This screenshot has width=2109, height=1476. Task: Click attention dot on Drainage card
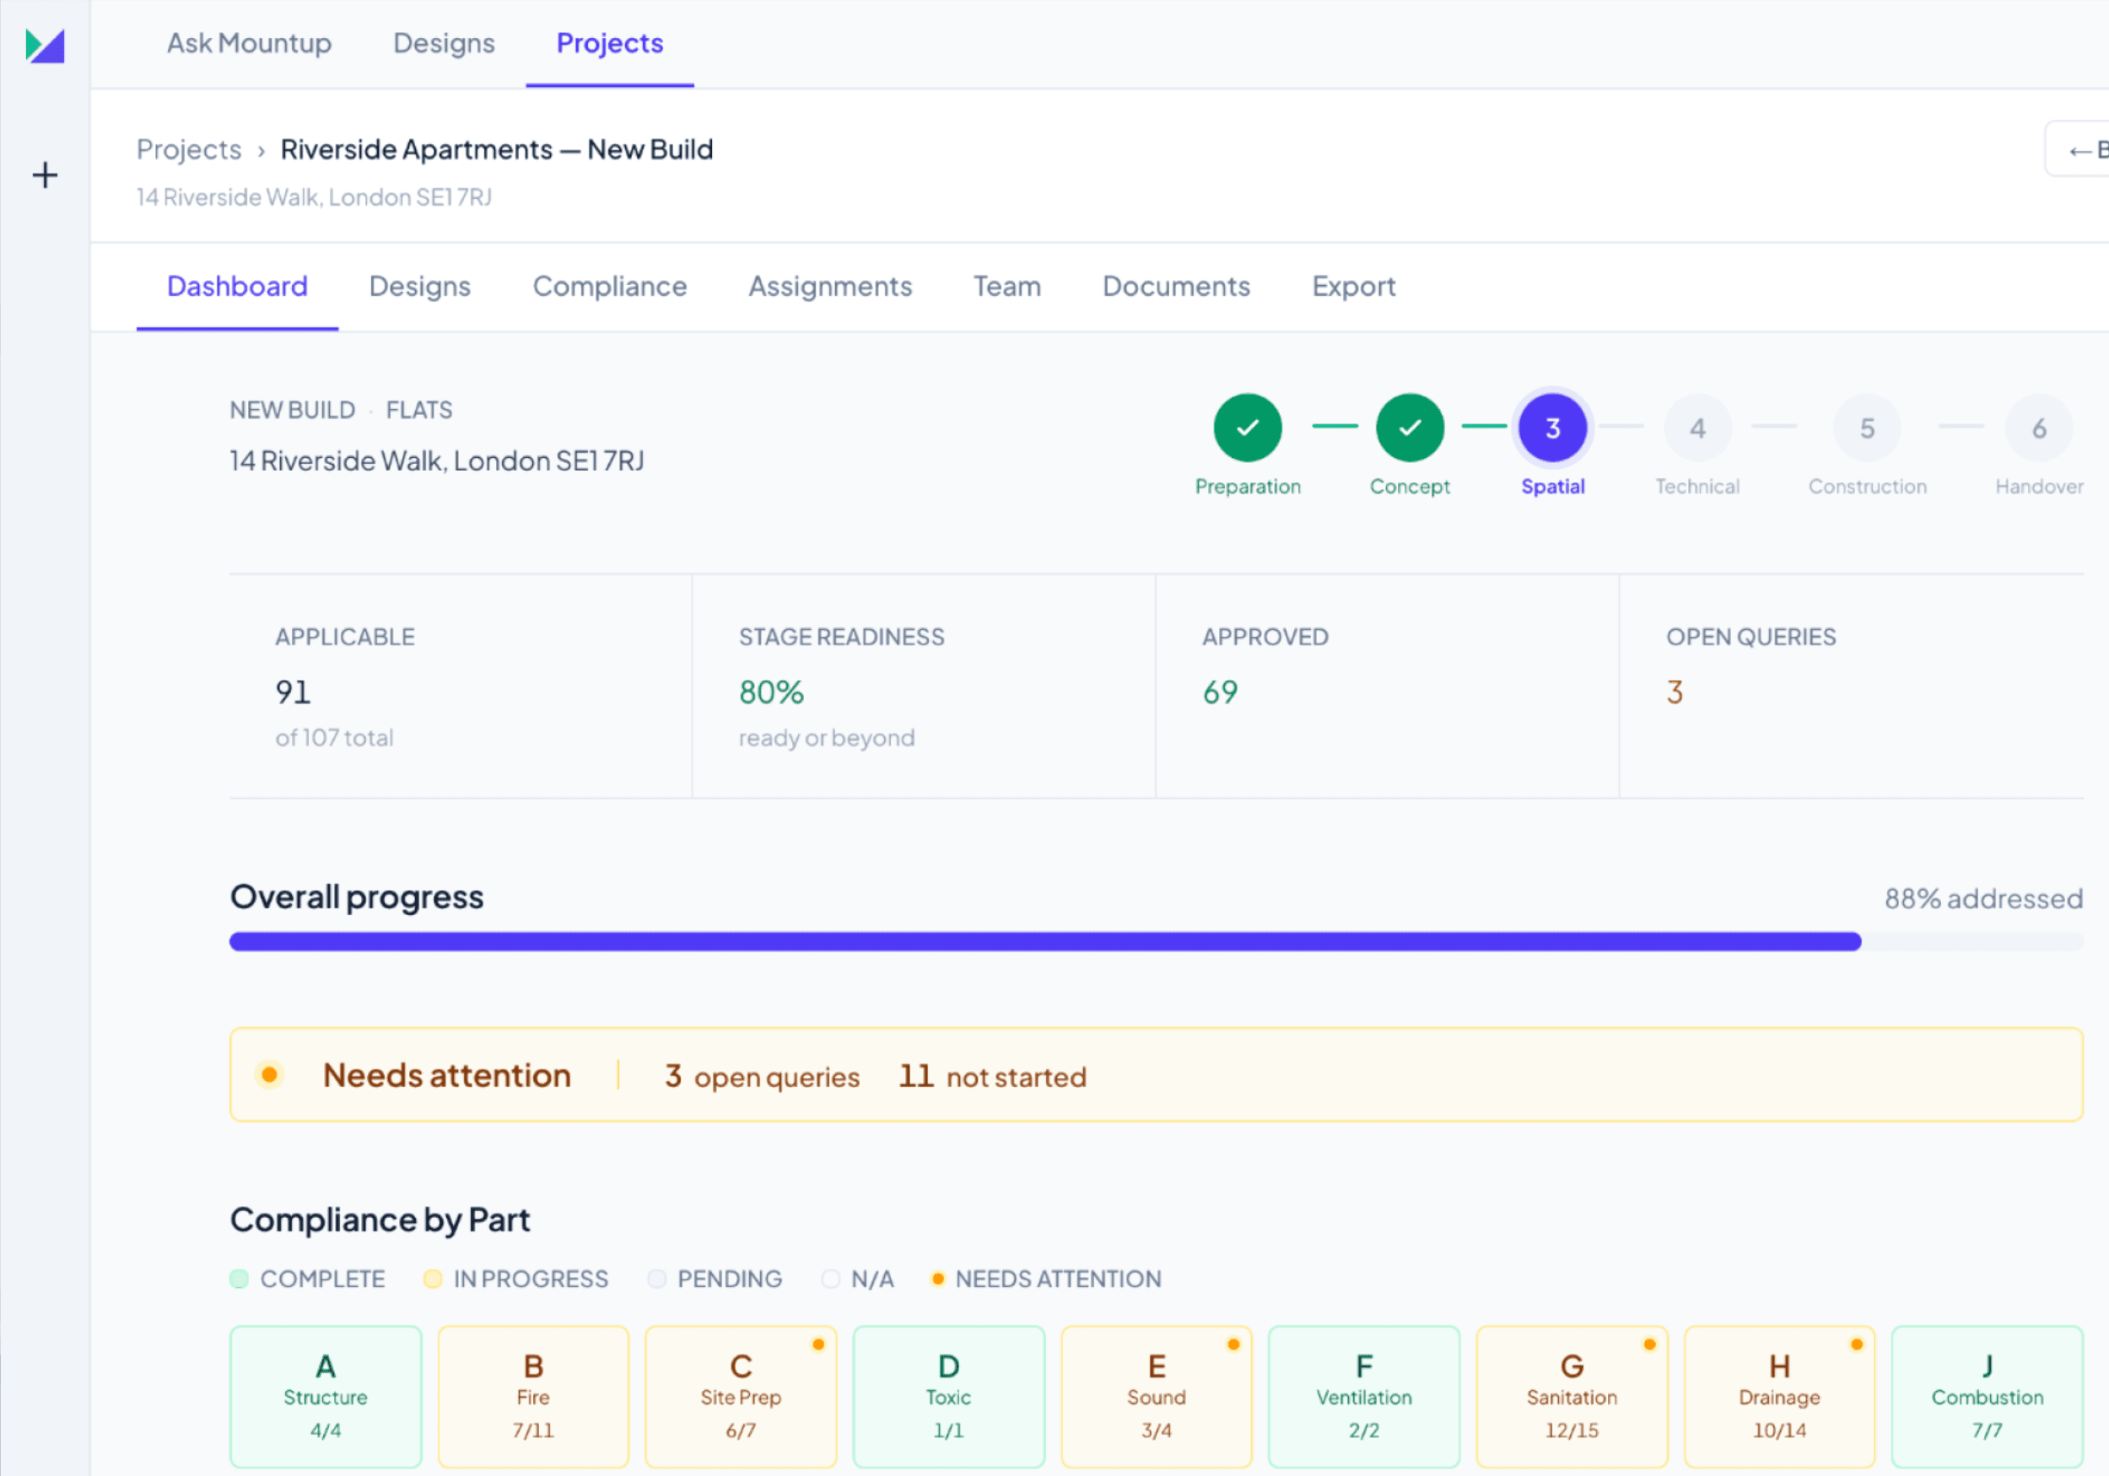[x=1857, y=1344]
